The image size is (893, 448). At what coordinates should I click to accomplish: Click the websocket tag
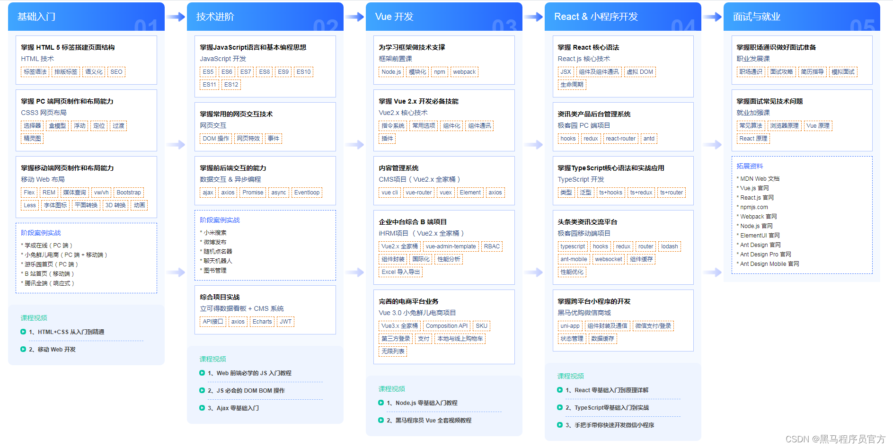click(x=608, y=259)
